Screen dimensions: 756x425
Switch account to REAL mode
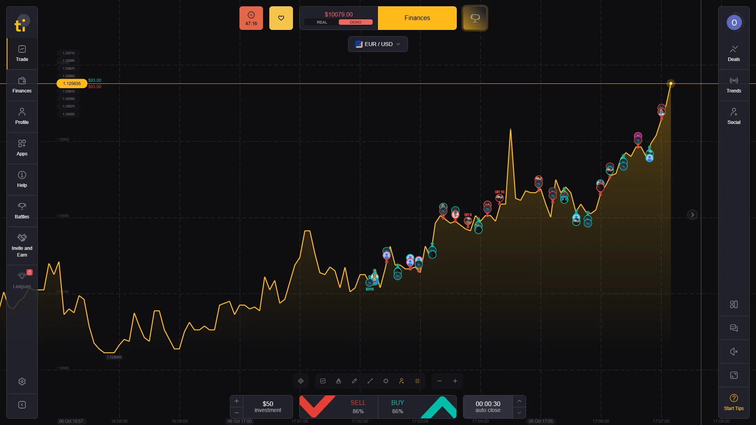[322, 22]
